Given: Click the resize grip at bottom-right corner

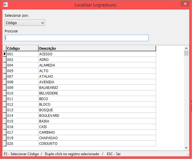Looking at the screenshot, I should pos(188,155).
